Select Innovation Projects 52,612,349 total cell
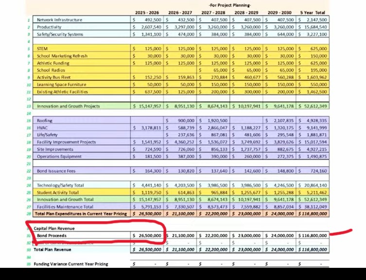Image resolution: width=366 pixels, height=280 pixels. pyautogui.click(x=313, y=106)
